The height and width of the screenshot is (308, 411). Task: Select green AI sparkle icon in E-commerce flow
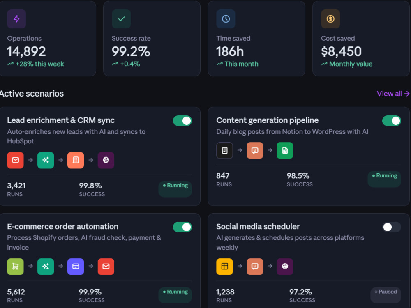click(x=46, y=267)
